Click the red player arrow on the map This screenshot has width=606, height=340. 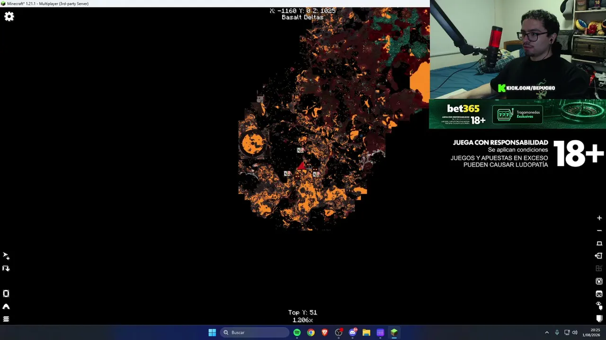click(301, 166)
